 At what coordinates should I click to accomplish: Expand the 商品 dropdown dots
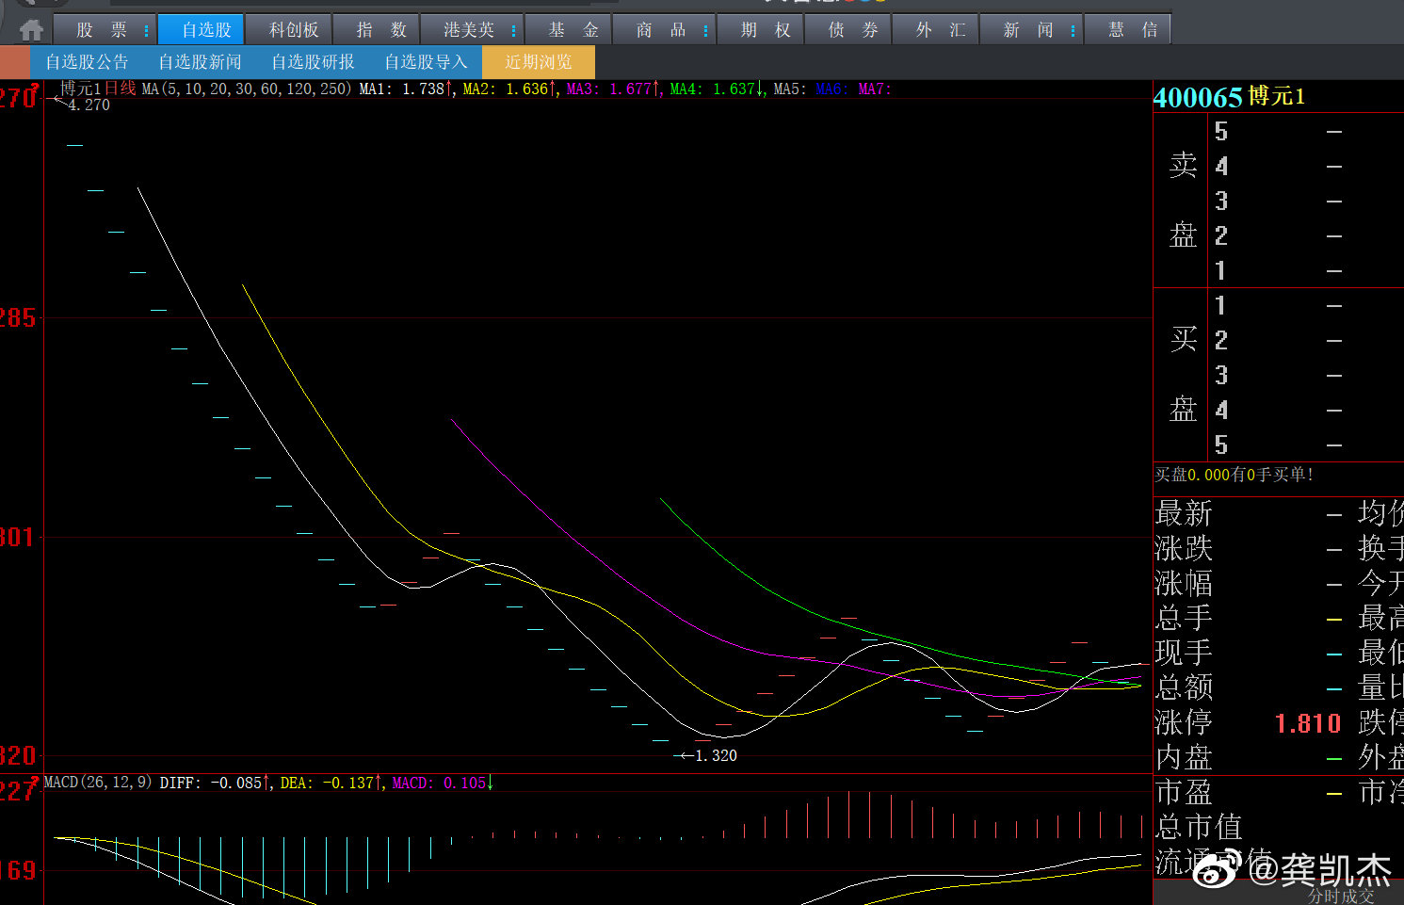point(705,31)
